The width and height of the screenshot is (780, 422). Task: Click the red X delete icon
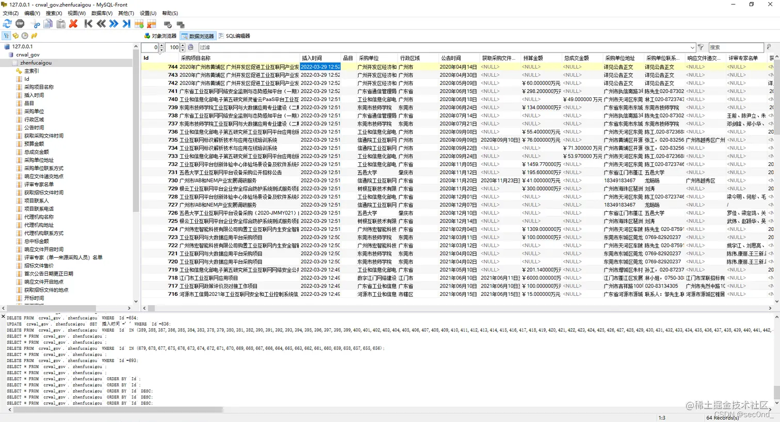click(x=73, y=24)
